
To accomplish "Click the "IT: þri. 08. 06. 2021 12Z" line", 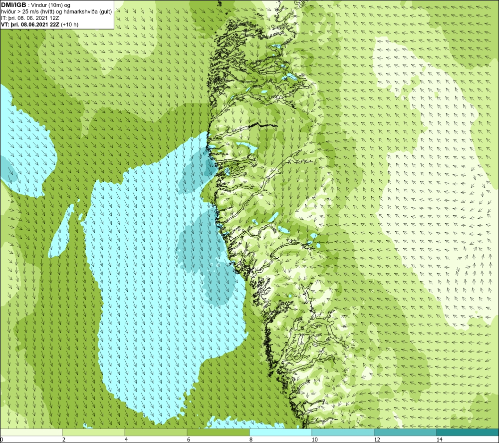I will click(30, 18).
